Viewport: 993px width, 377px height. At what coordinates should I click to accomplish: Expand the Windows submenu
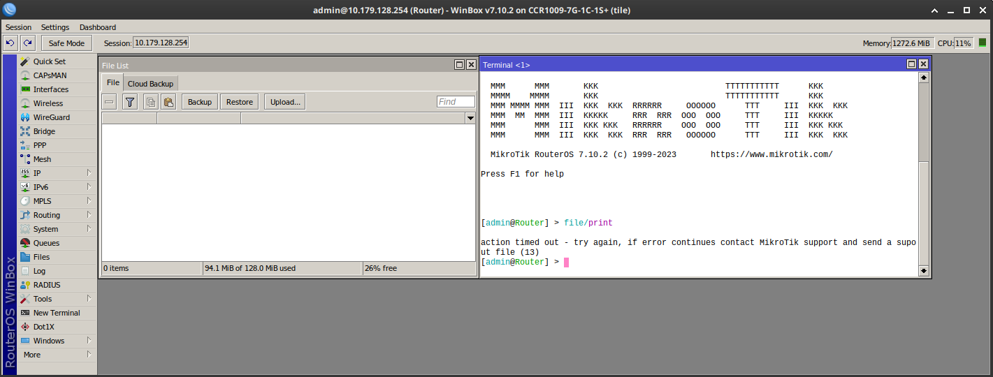coord(89,341)
